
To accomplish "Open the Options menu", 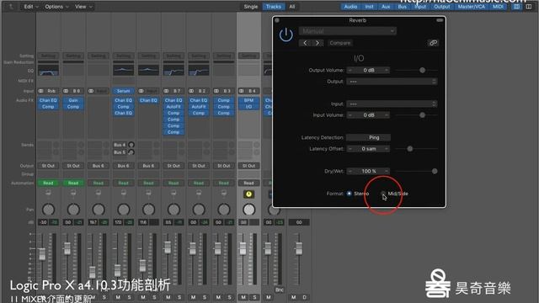I will pos(56,7).
